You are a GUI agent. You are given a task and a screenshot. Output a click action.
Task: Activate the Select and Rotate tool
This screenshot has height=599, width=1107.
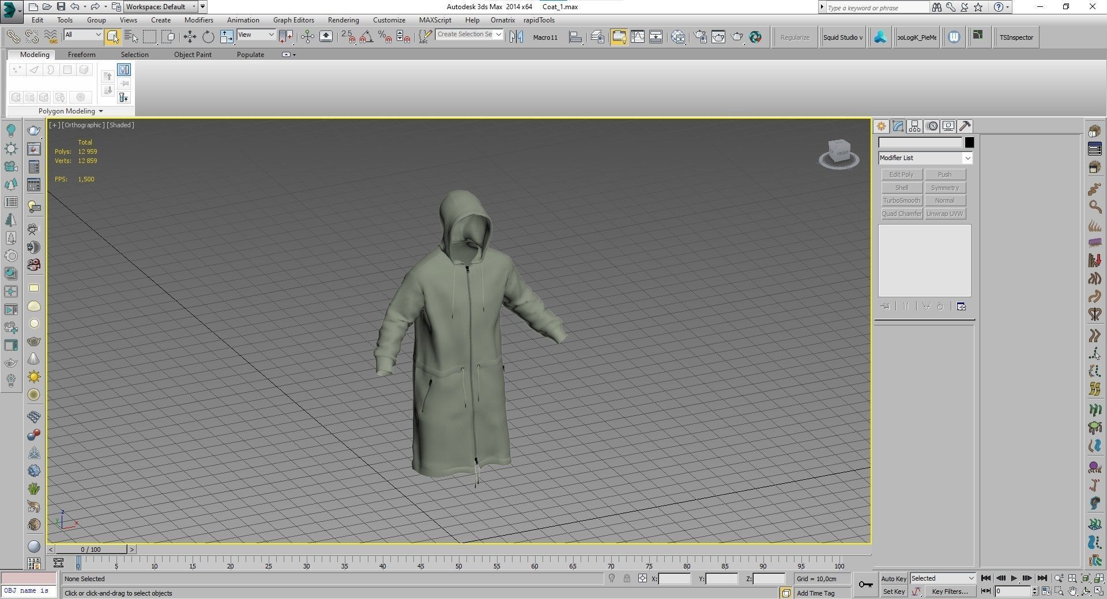click(208, 37)
